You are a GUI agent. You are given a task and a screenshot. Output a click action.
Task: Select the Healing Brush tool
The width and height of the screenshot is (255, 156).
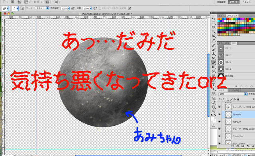pyautogui.click(x=214, y=45)
